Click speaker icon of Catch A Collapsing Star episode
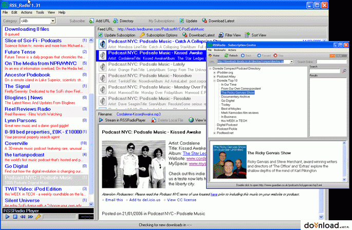352x230 pixels. tap(103, 44)
